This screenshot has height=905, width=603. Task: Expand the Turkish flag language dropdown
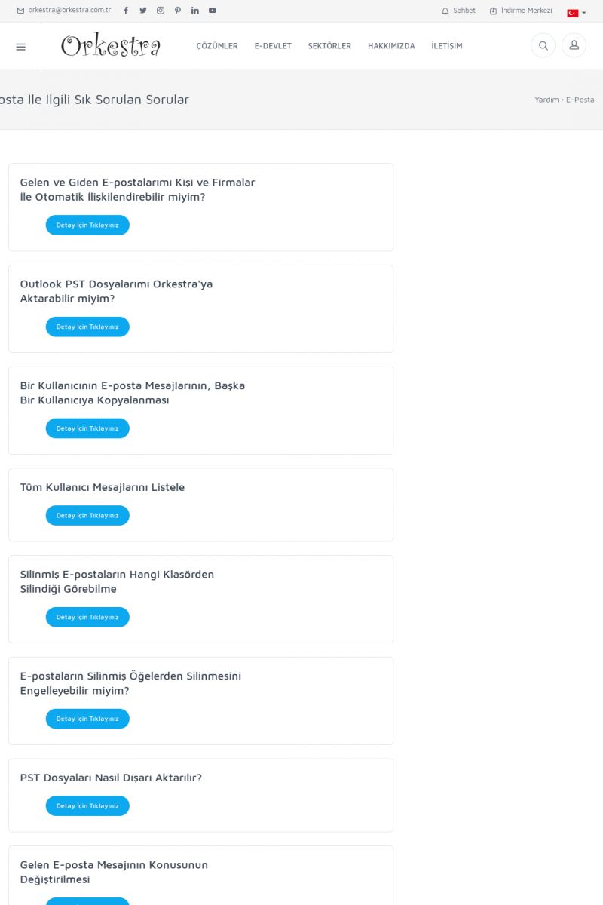coord(577,13)
